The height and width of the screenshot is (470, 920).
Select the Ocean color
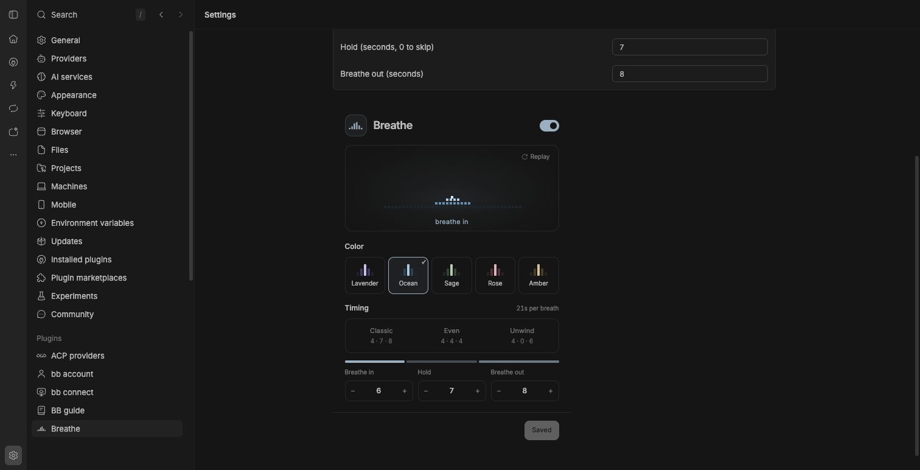click(x=408, y=275)
